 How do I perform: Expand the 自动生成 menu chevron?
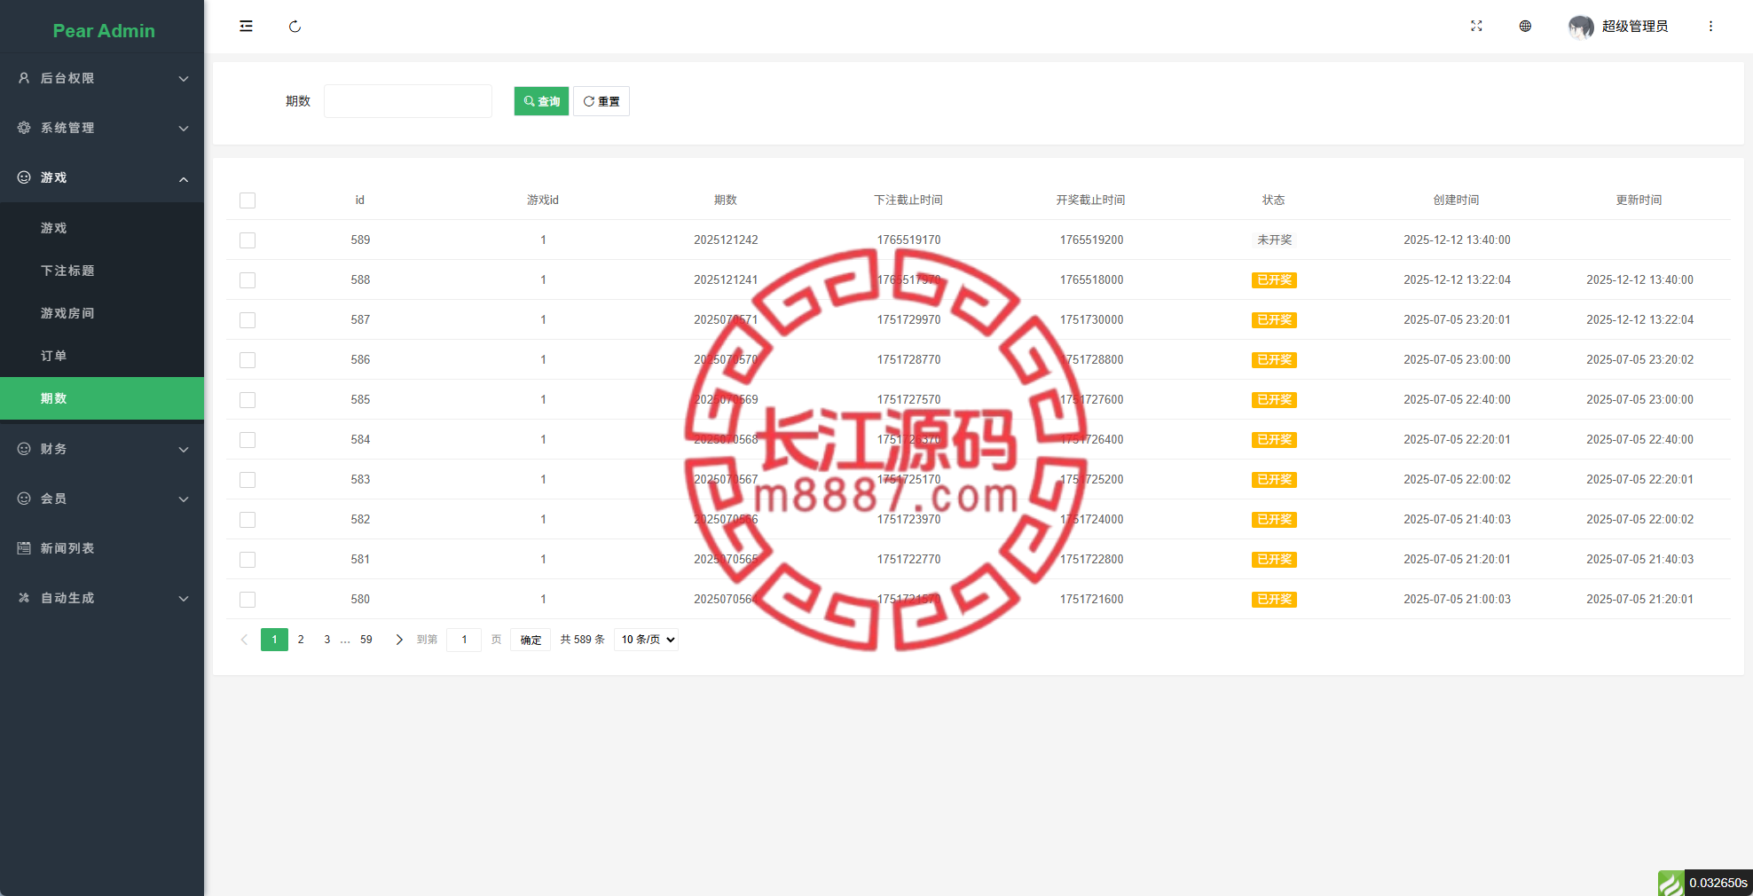pyautogui.click(x=184, y=599)
